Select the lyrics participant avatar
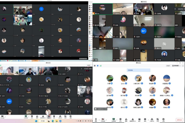185x123 pixels. (x=124, y=78)
